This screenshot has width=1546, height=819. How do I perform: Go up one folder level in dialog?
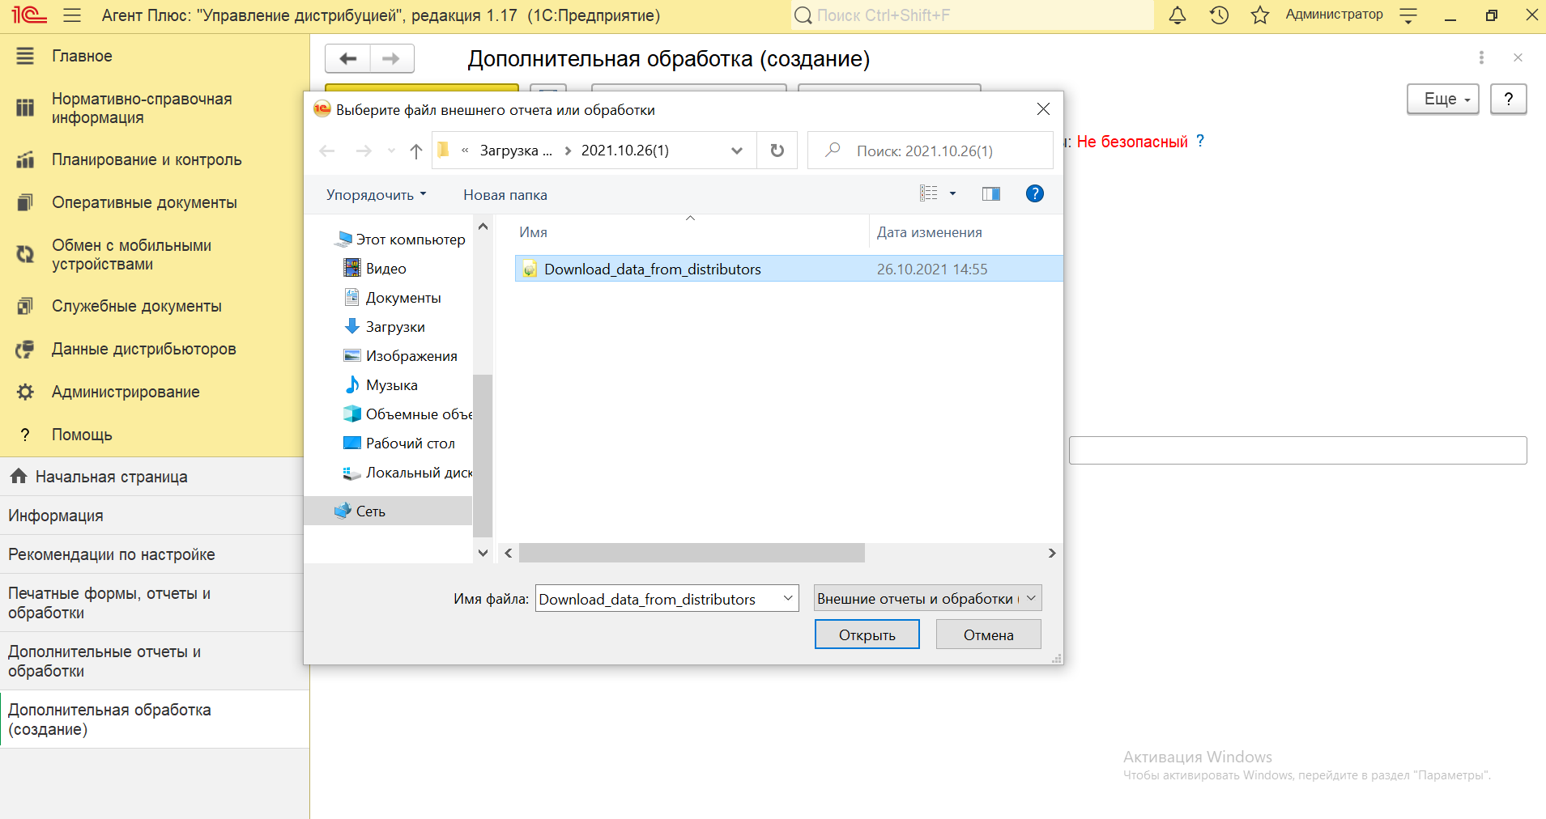(x=416, y=151)
